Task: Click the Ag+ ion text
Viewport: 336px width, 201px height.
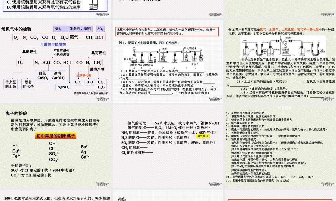Action: tap(84, 152)
